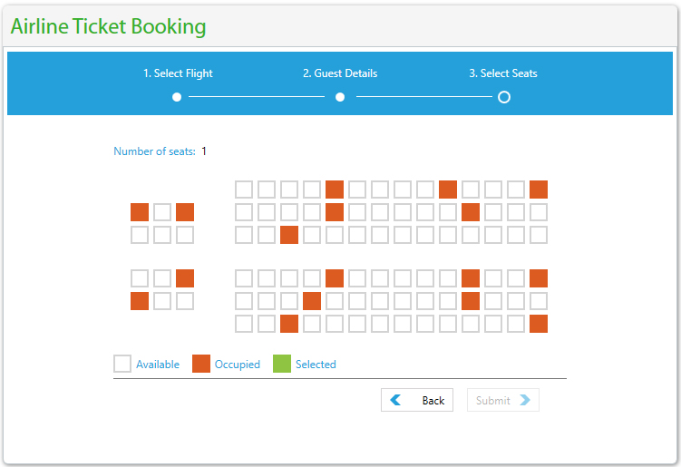Click the orange Occupied legend swatch

click(201, 364)
